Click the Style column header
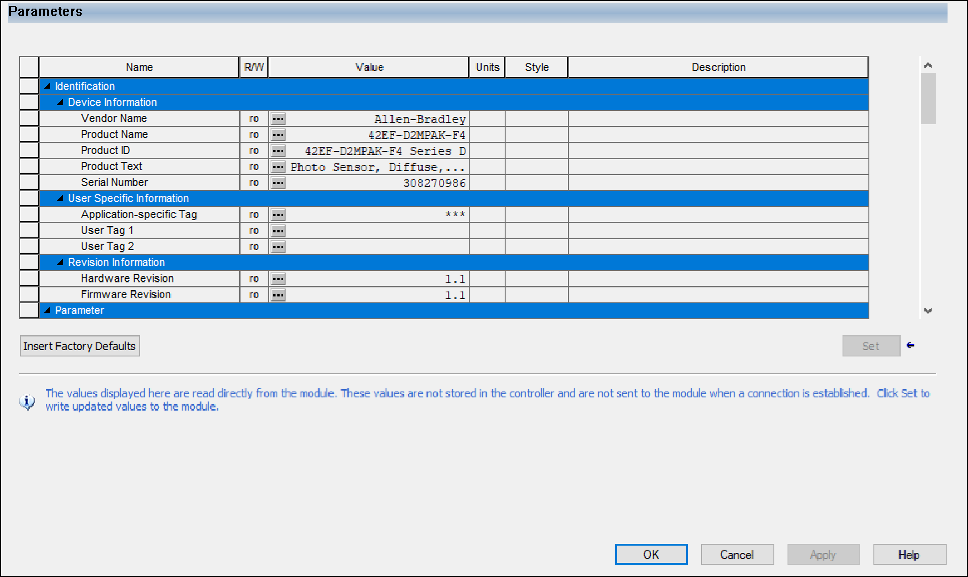This screenshot has height=577, width=968. 537,67
